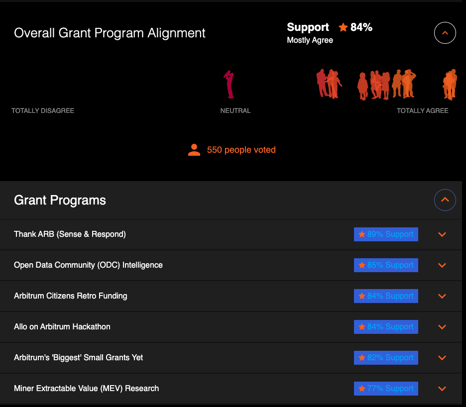Collapse the Overall Grant Program Alignment section
This screenshot has width=466, height=407.
445,33
